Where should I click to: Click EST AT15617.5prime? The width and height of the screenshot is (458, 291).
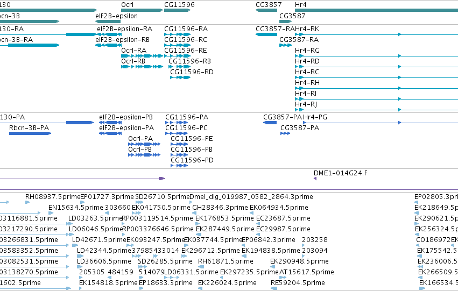pos(307,273)
